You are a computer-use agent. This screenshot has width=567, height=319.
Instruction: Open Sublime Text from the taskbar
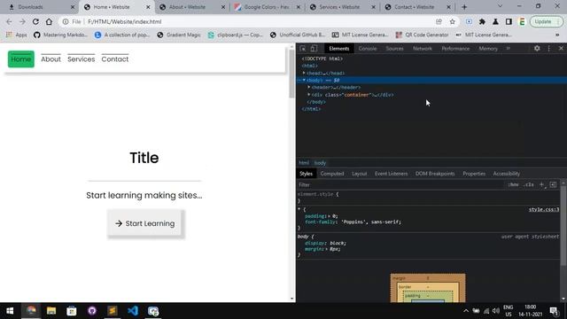click(113, 311)
